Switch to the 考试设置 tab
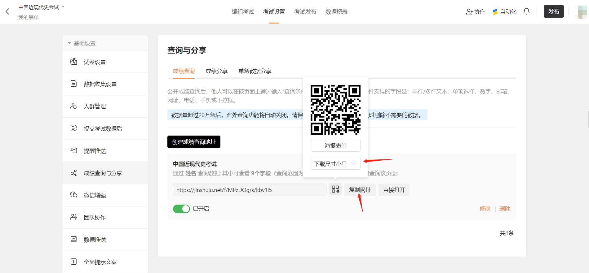The height and width of the screenshot is (273, 589). [274, 12]
